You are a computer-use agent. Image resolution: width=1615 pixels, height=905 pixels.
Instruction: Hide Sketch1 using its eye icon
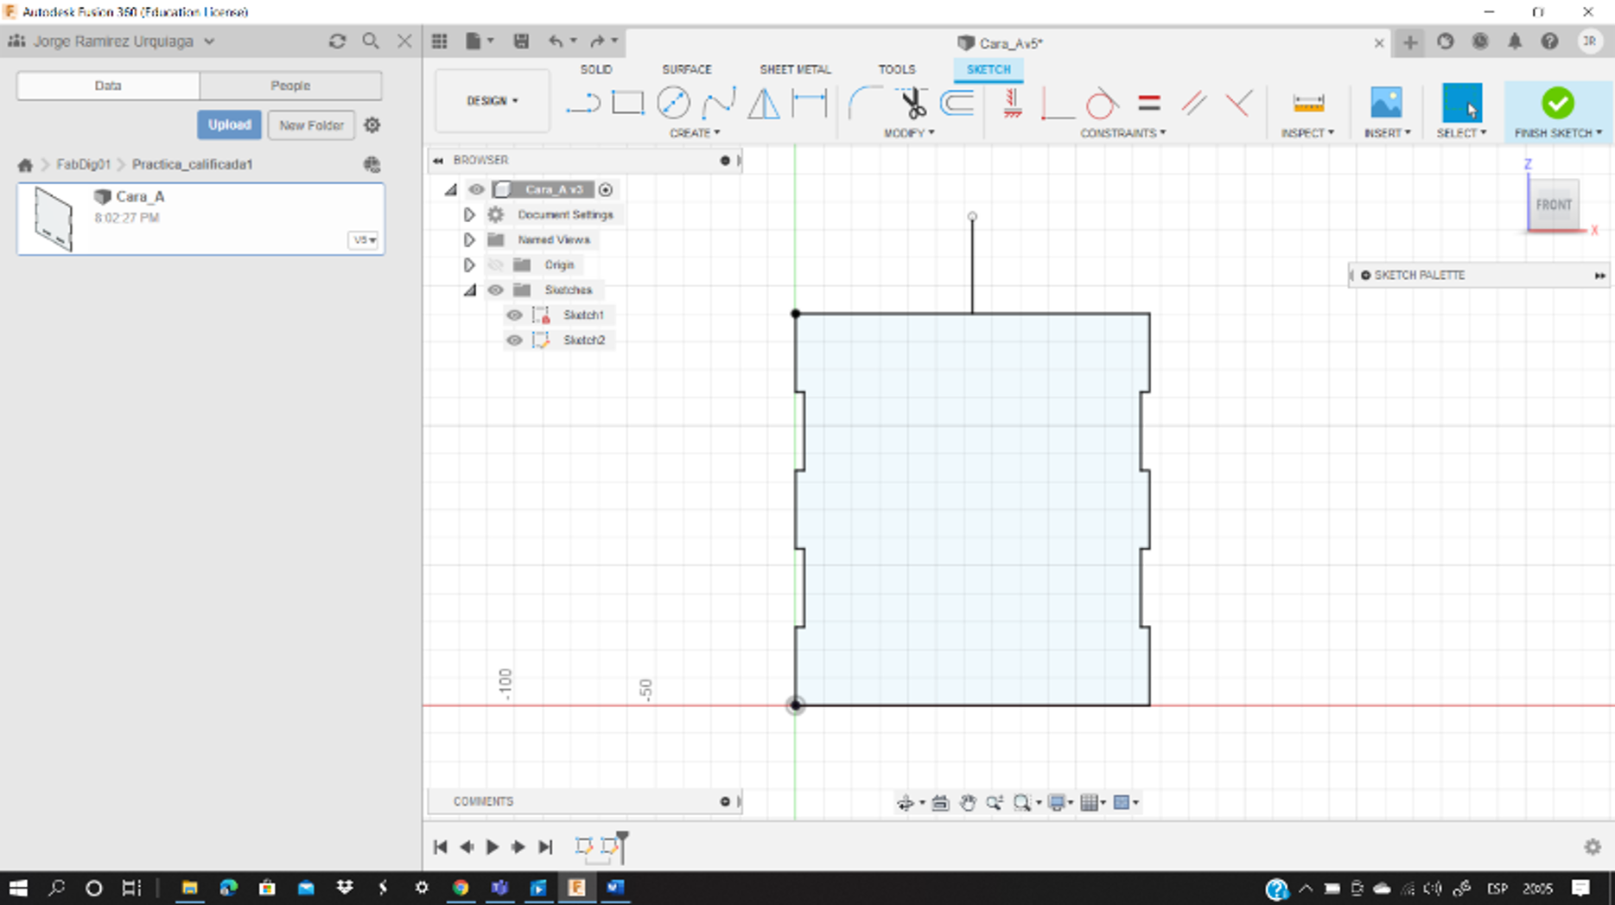click(x=514, y=315)
